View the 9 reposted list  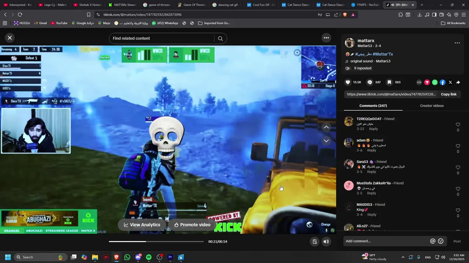(362, 68)
